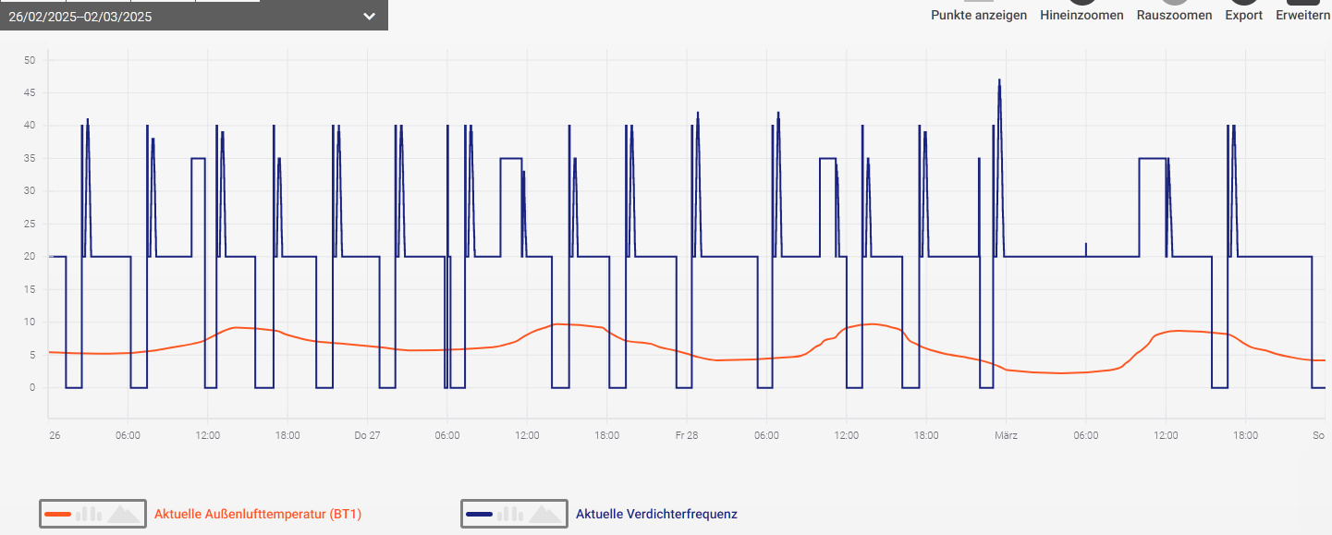The height and width of the screenshot is (535, 1332).
Task: Select bar chart style for Verdichterfrequenz
Action: pos(510,514)
